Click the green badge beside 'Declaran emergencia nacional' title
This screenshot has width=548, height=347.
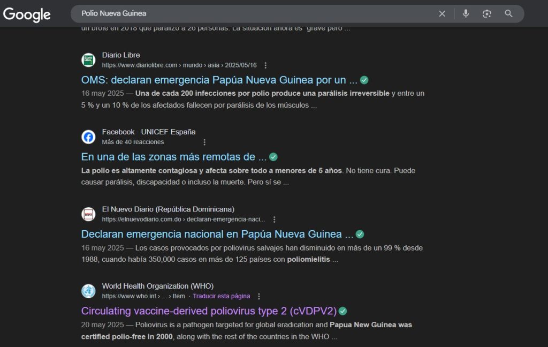(x=360, y=235)
